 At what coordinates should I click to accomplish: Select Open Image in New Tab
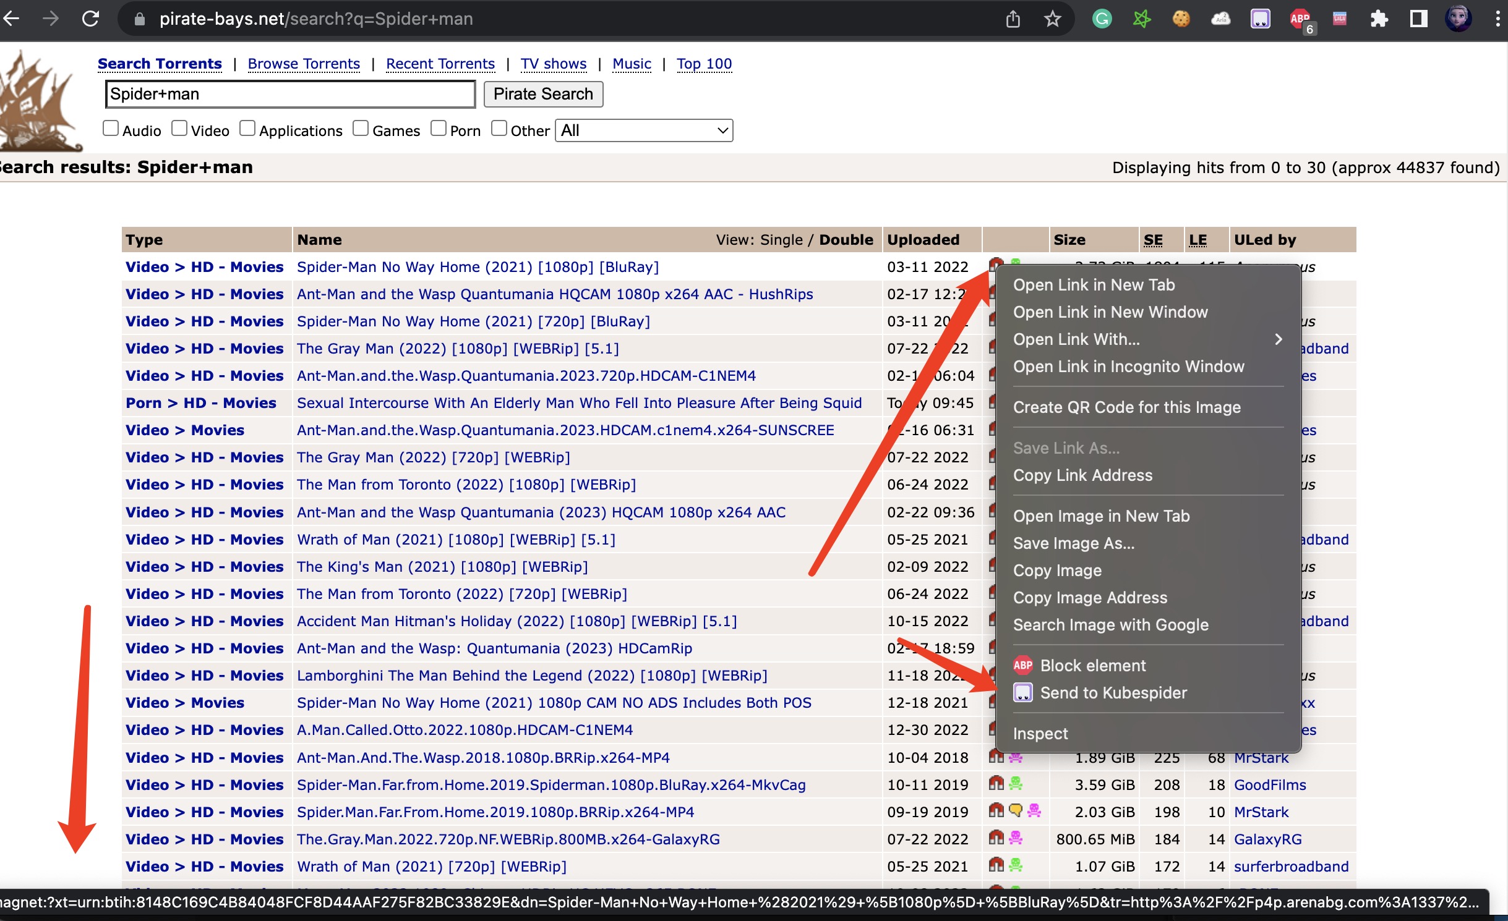pyautogui.click(x=1148, y=516)
